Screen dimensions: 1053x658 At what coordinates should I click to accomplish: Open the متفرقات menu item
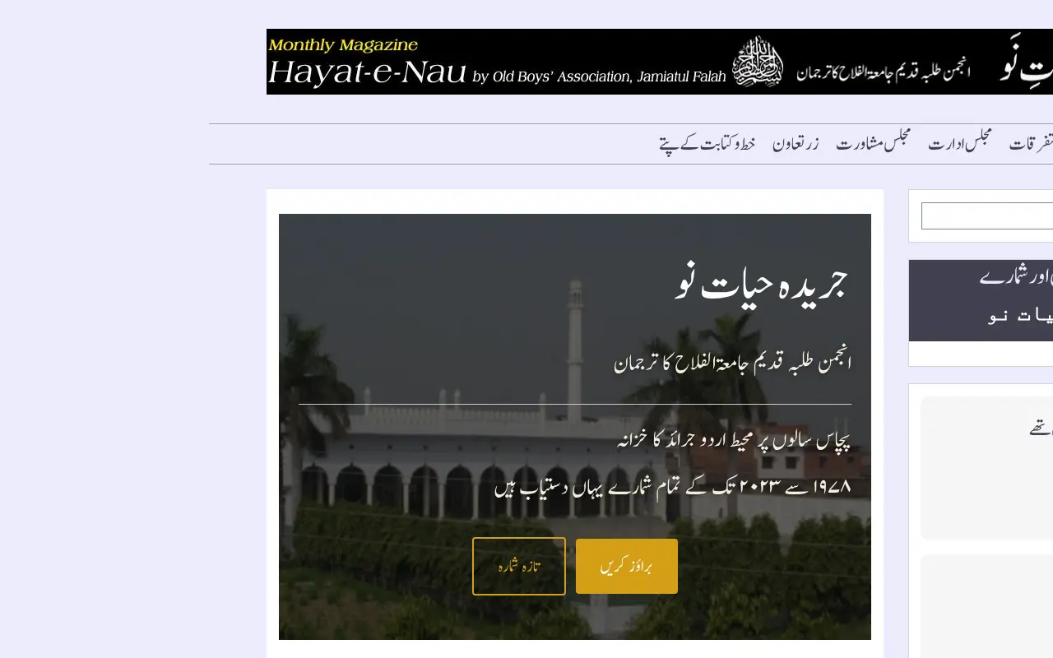(x=1031, y=144)
